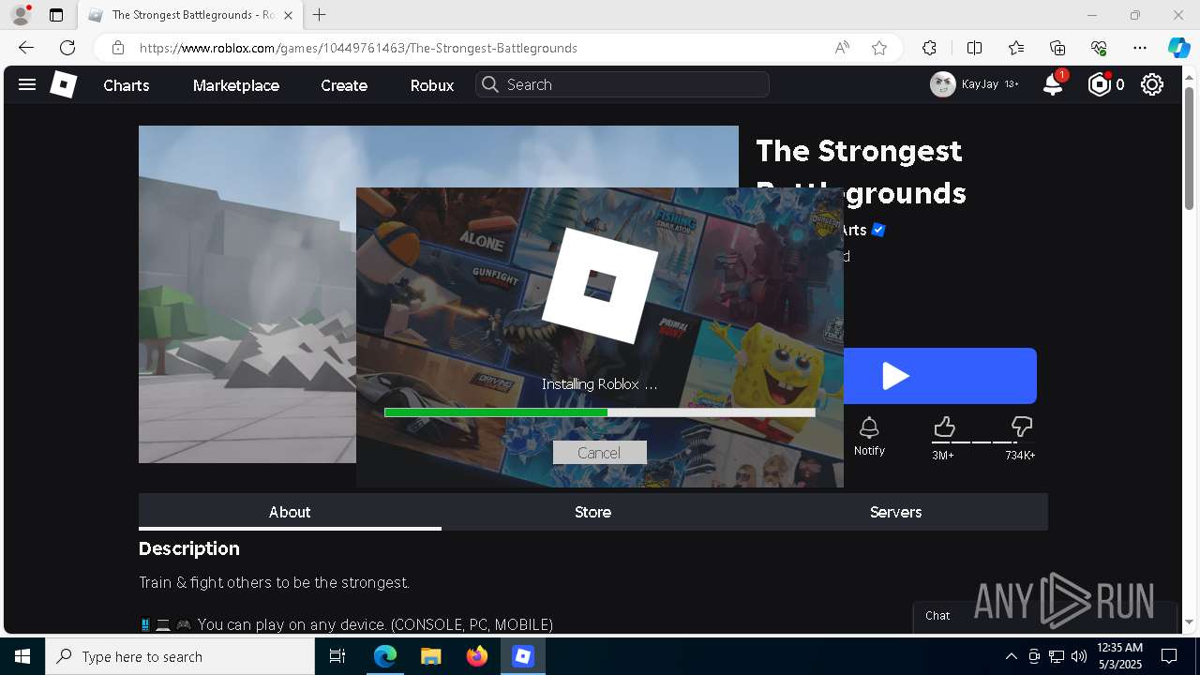Open the Roblox settings gear
Screen dimensions: 1200x675
(1152, 84)
